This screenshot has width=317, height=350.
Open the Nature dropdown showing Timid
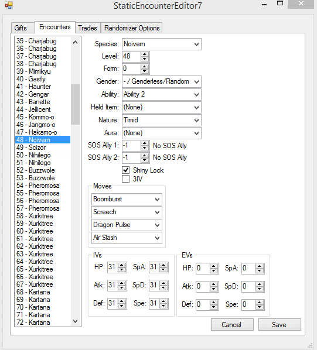pyautogui.click(x=162, y=120)
